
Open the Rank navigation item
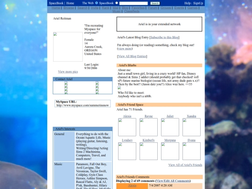(105, 8)
